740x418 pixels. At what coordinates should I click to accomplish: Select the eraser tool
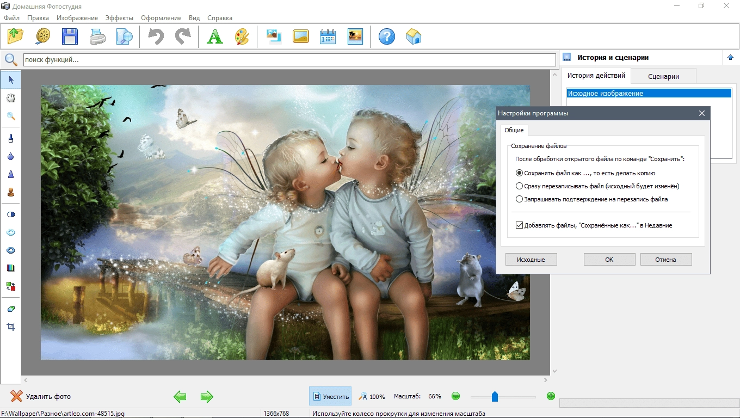(x=11, y=309)
